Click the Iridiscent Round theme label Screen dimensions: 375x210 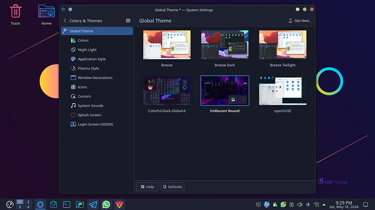pyautogui.click(x=225, y=111)
